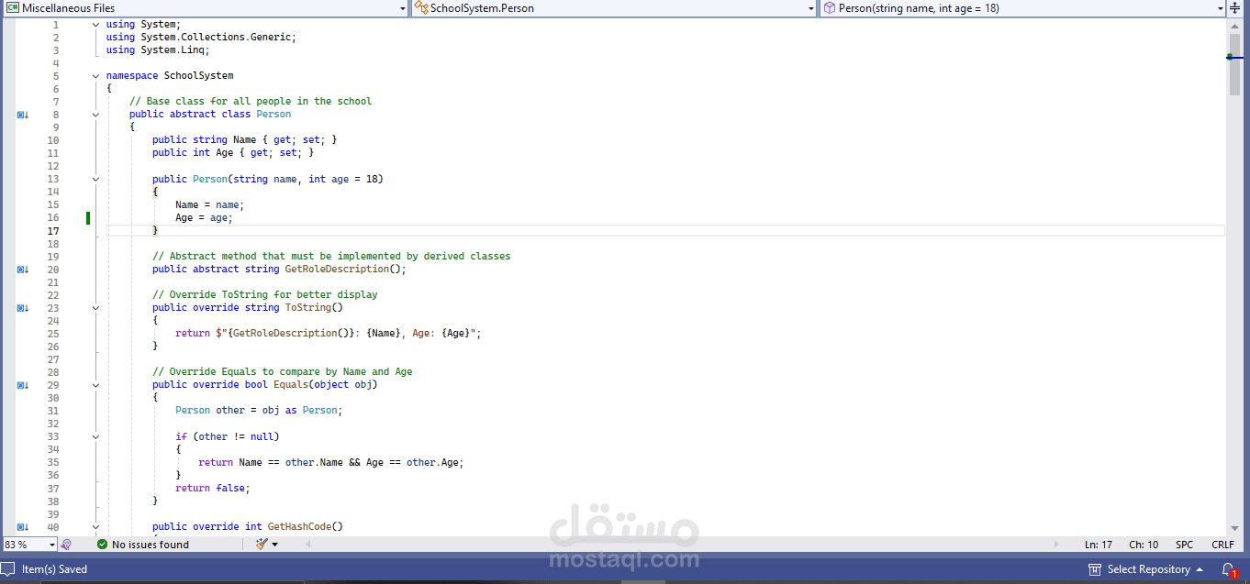Click the inheritance margin icon on line 8
1250x584 pixels.
click(23, 115)
